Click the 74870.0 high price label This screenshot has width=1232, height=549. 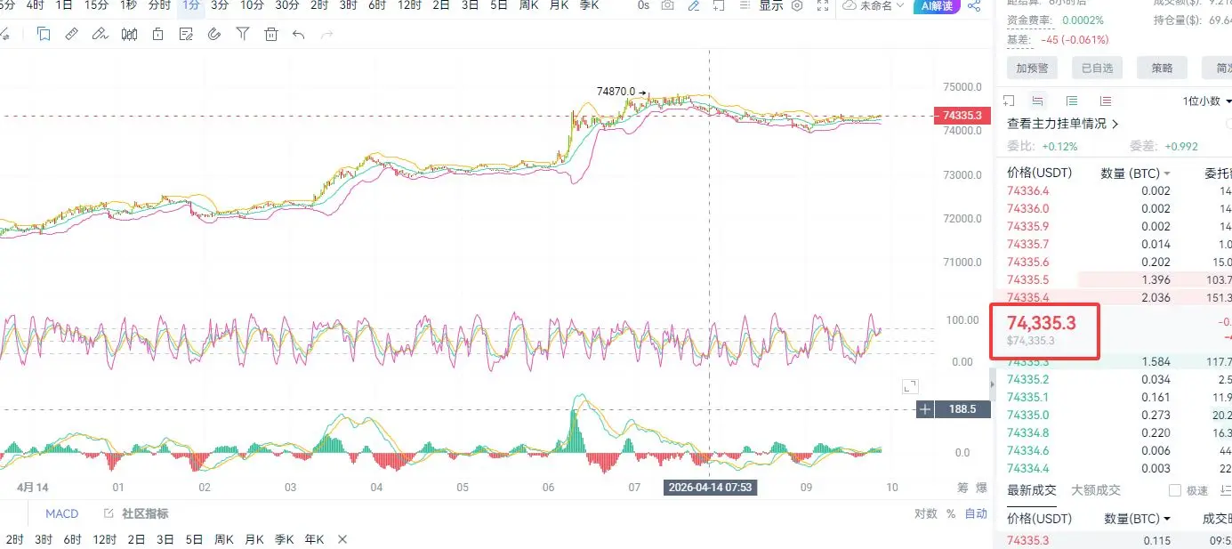coord(616,91)
